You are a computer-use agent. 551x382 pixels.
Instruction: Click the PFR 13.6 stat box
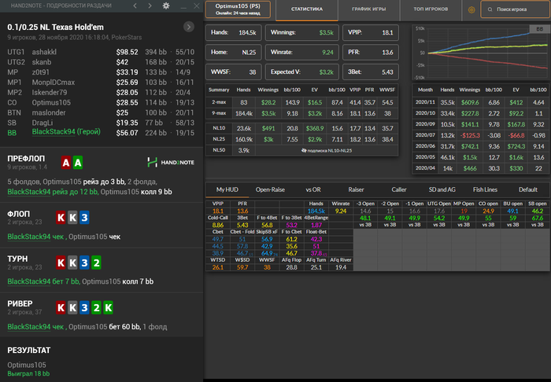pyautogui.click(x=371, y=52)
